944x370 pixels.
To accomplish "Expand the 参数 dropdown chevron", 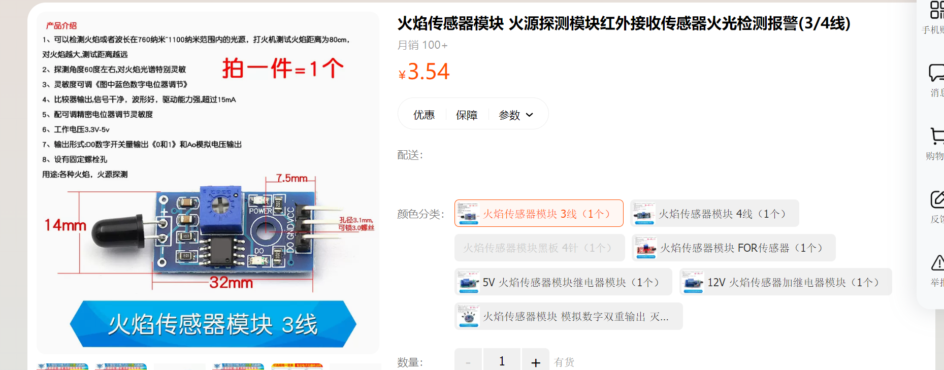I will coord(530,115).
